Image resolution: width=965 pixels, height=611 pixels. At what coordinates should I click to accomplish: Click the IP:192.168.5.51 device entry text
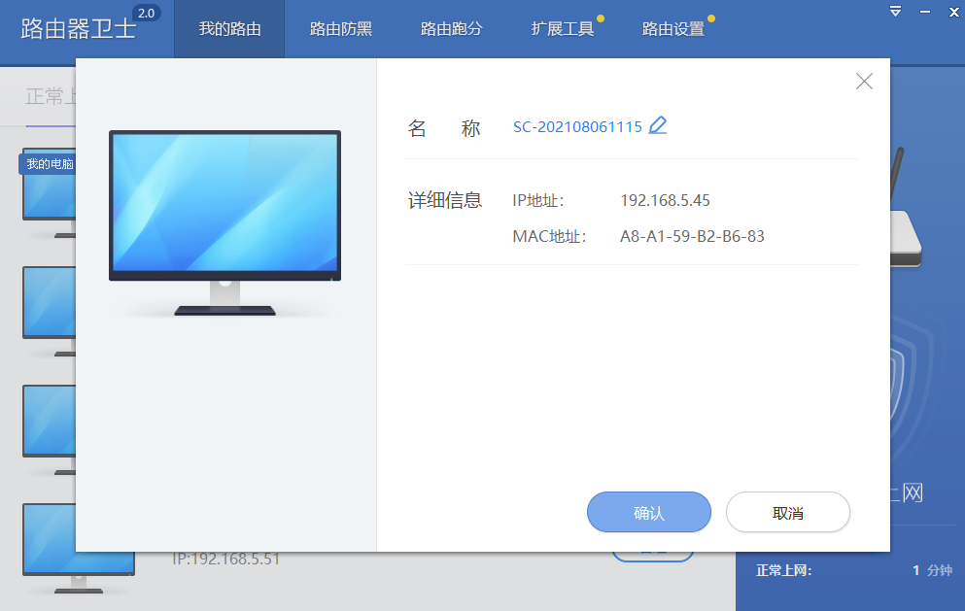click(225, 559)
